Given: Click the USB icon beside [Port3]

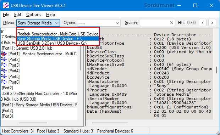Looking at the screenshot, I should tap(4, 65).
